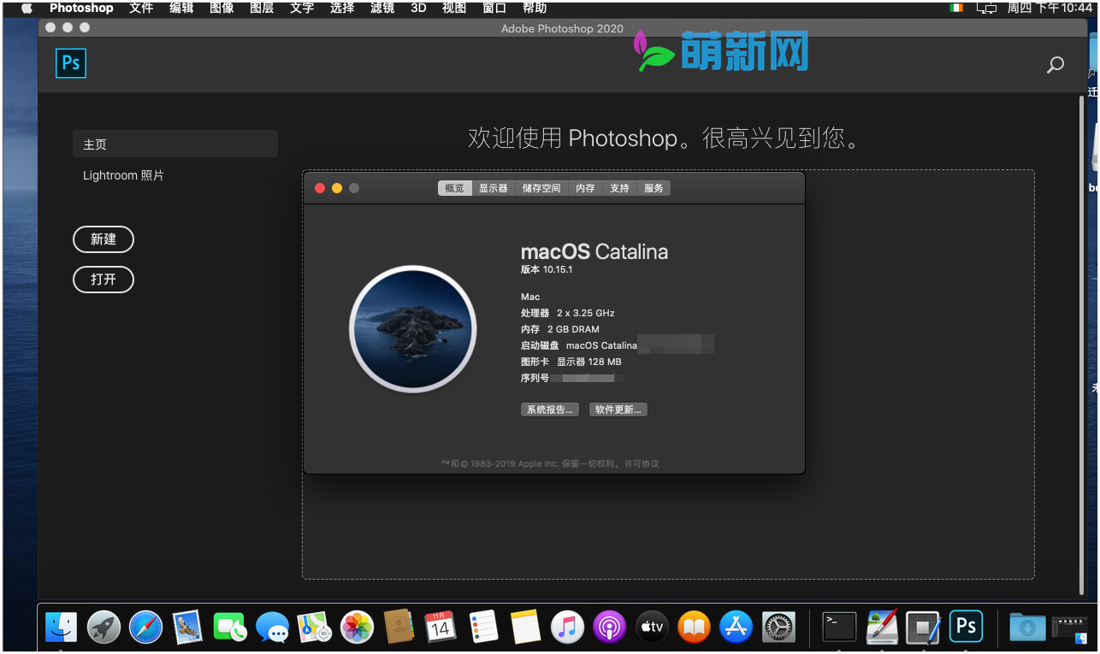This screenshot has width=1100, height=654.
Task: Launch Terminal from the Dock
Action: pyautogui.click(x=839, y=627)
